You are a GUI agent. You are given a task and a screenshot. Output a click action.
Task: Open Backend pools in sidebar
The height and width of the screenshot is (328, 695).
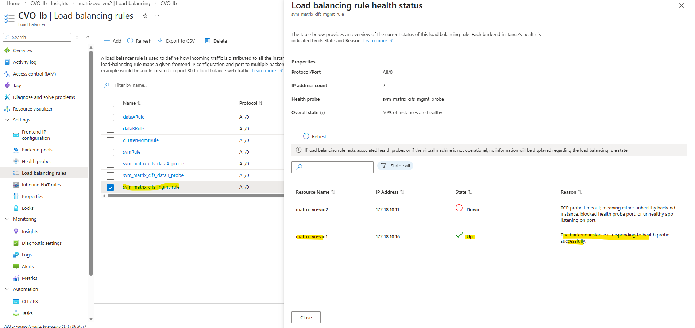37,150
